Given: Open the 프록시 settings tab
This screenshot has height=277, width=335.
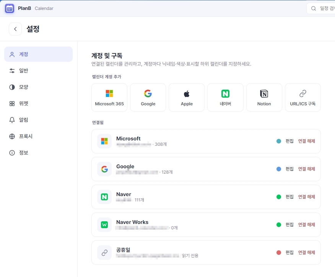Looking at the screenshot, I should (x=39, y=136).
